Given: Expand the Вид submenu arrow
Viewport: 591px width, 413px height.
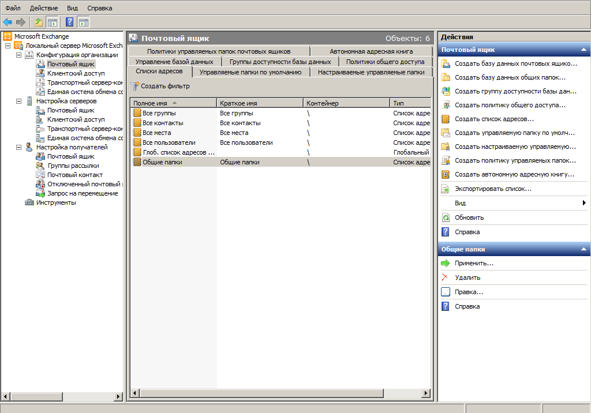Looking at the screenshot, I should 583,203.
